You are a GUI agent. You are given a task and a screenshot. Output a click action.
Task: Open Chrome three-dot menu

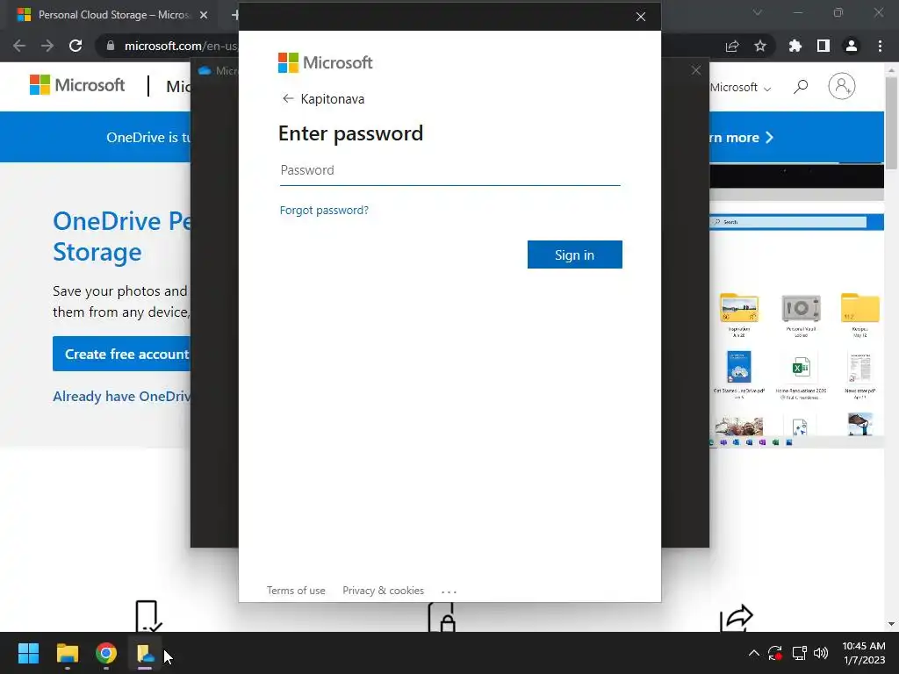880,46
